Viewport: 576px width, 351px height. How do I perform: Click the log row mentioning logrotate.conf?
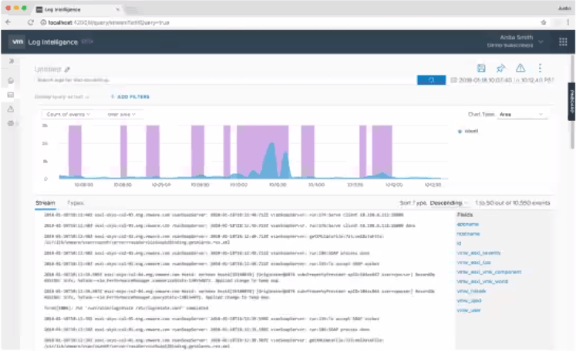tap(126, 308)
